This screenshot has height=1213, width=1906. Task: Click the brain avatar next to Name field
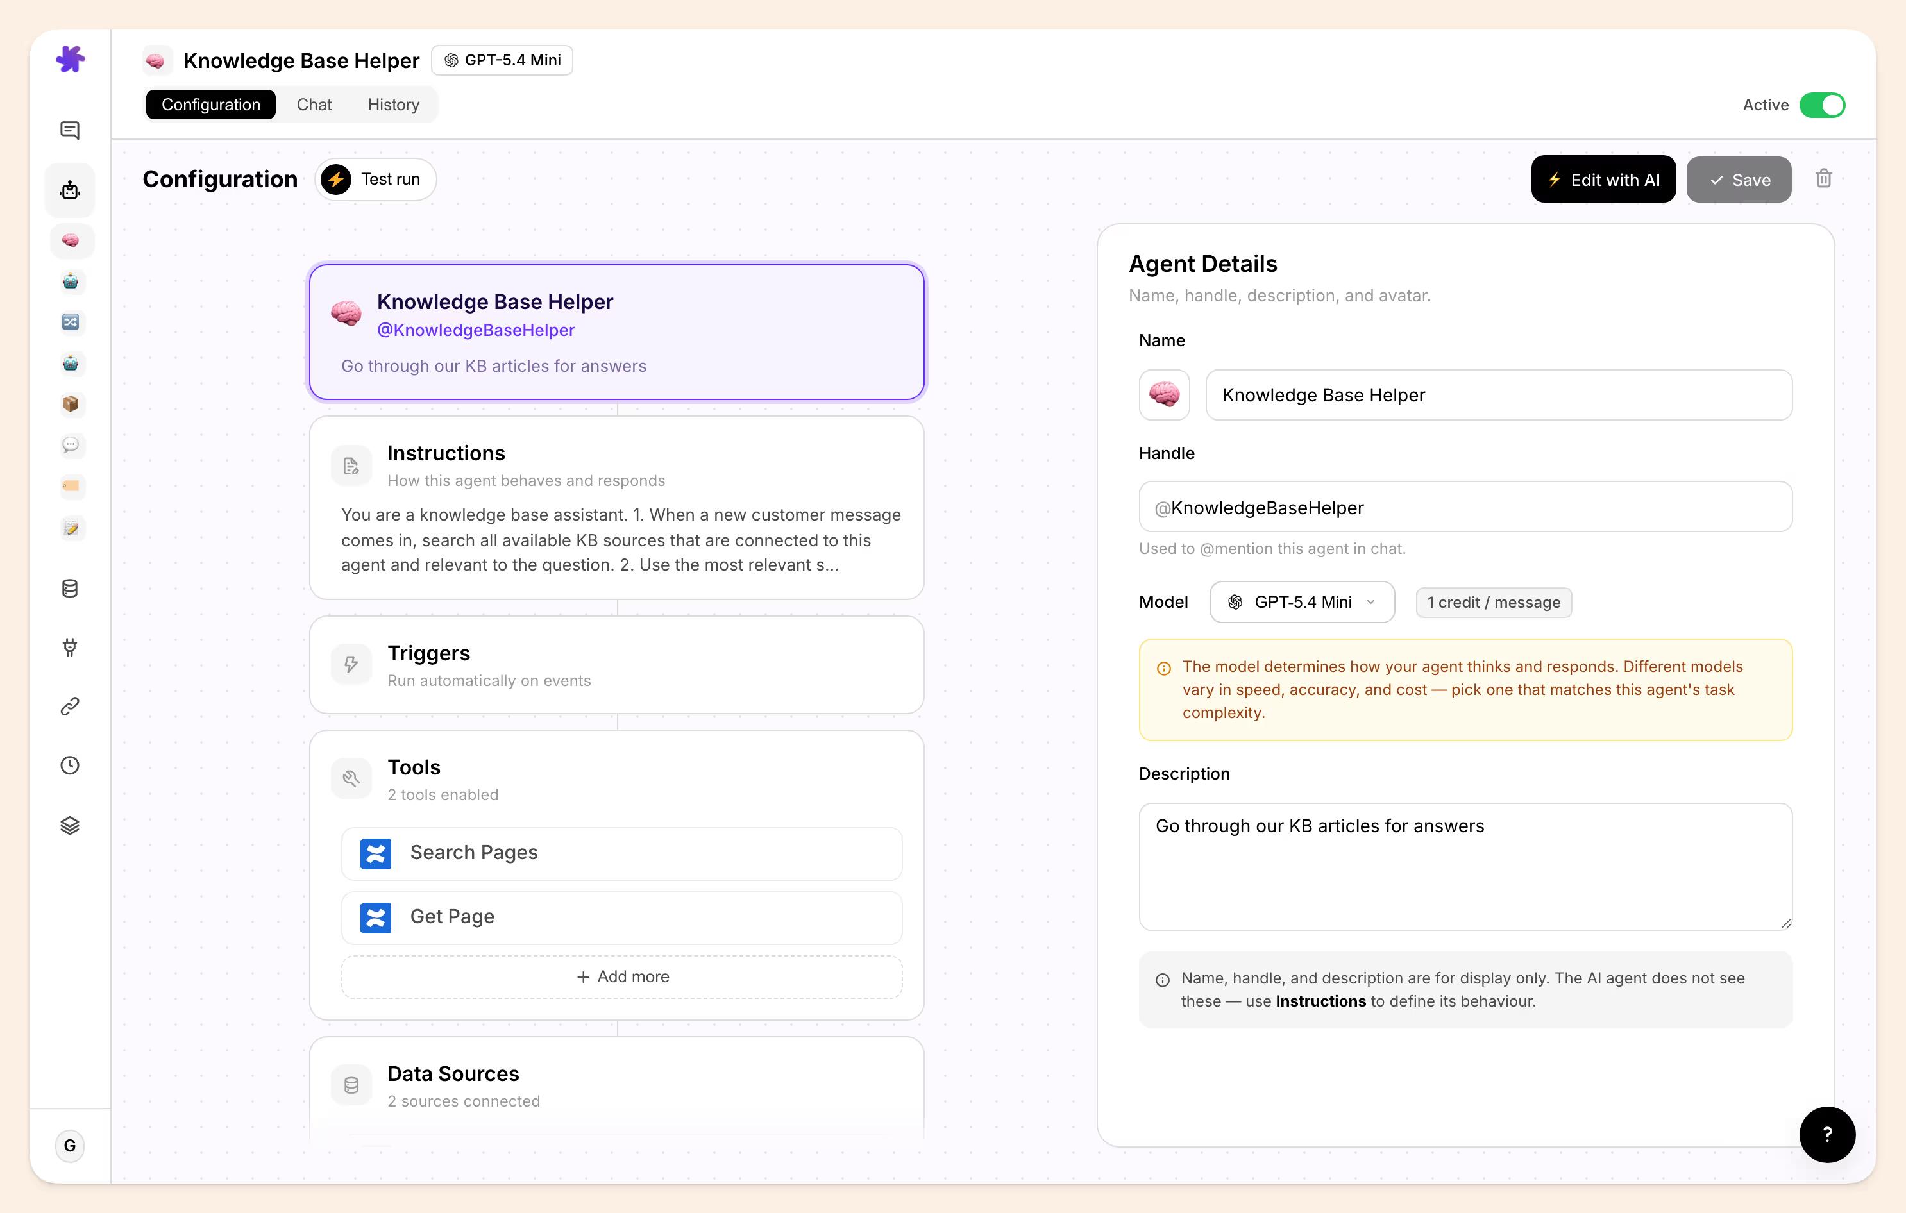pos(1165,395)
